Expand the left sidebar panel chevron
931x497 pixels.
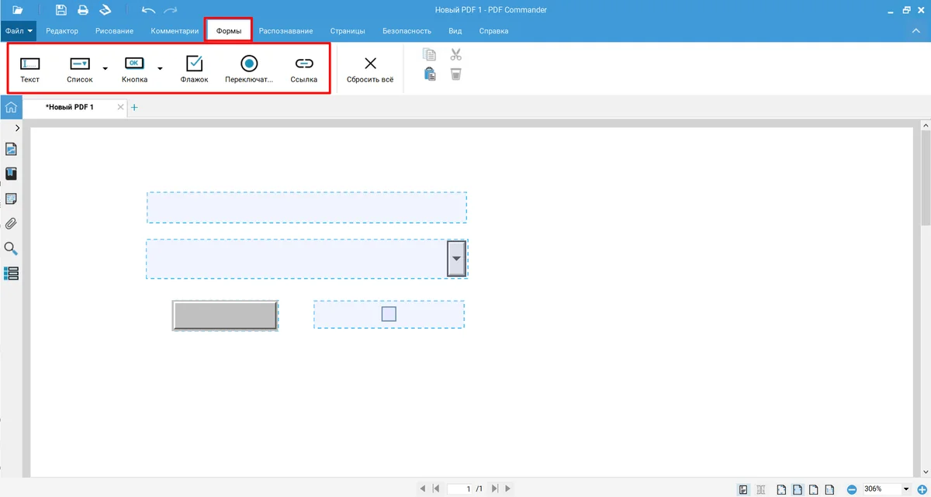click(17, 128)
